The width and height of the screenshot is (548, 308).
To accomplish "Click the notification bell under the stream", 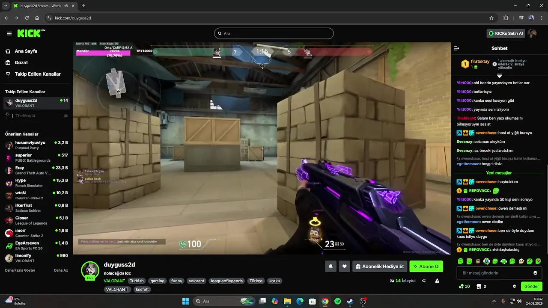I will (331, 267).
